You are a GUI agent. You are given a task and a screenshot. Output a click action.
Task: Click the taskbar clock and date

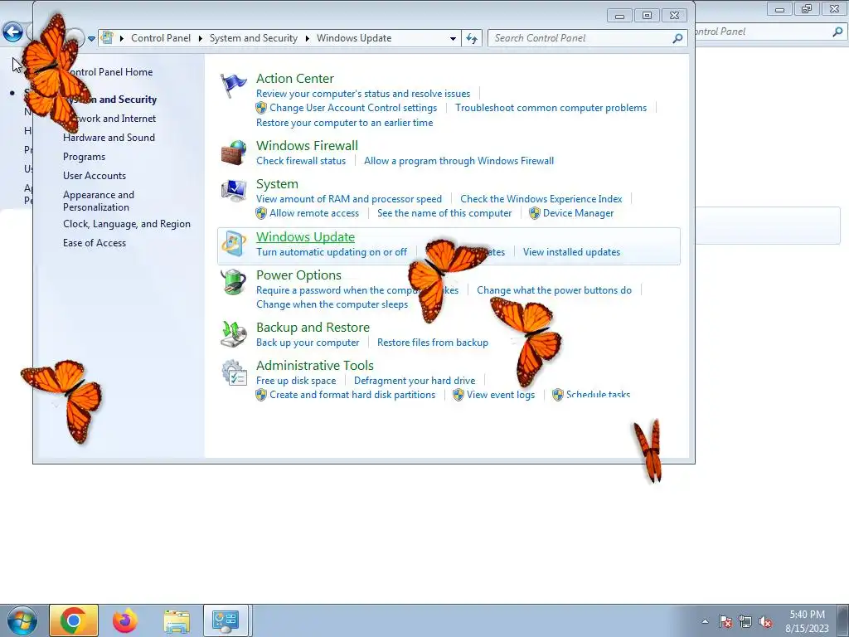point(807,620)
